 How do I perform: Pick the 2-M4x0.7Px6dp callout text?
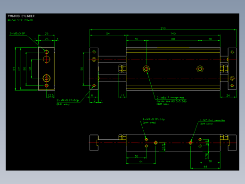tap(67, 100)
